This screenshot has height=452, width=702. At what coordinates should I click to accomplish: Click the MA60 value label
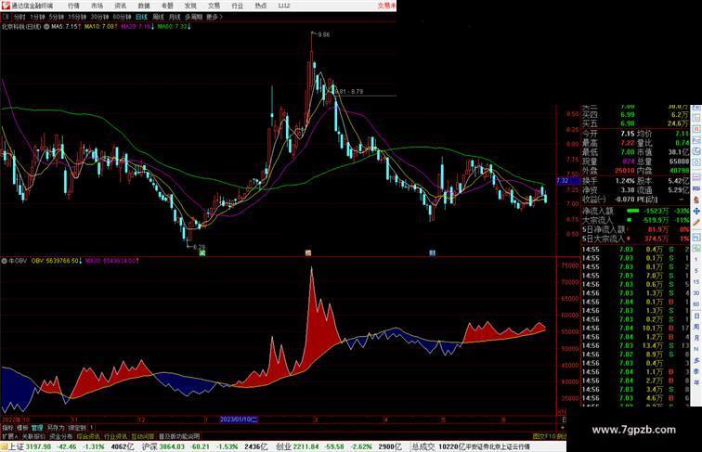tap(174, 27)
